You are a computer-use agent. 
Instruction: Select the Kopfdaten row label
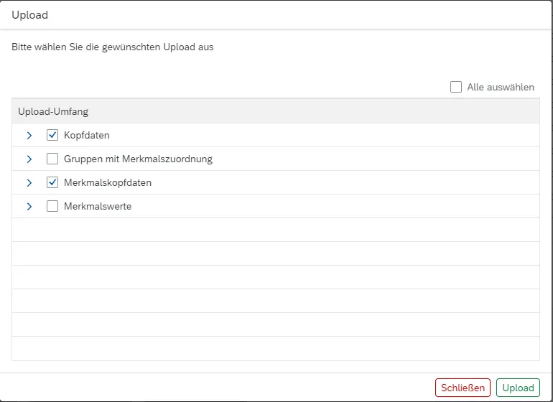pos(86,135)
